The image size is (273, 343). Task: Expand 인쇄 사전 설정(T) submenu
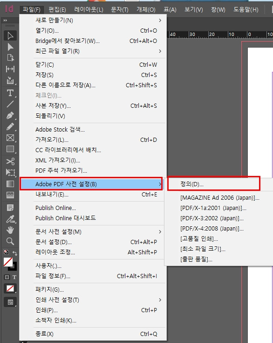[x=93, y=300]
